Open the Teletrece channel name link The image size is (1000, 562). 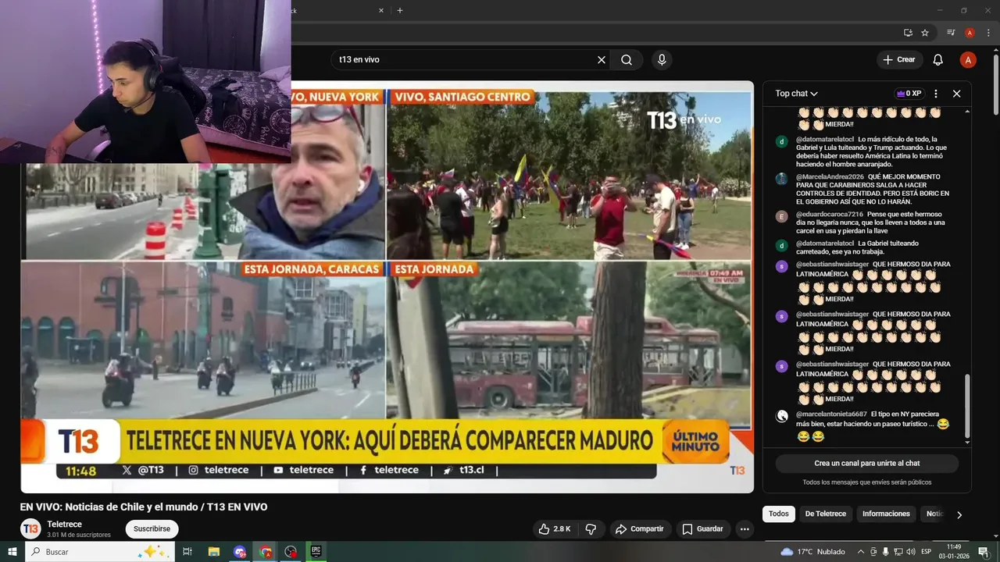point(64,525)
